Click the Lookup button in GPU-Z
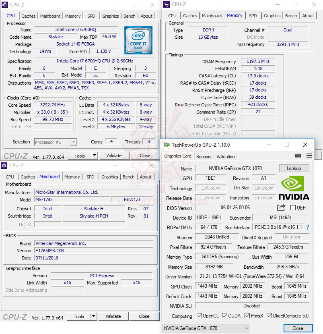This screenshot has height=334, width=323. pos(294,168)
